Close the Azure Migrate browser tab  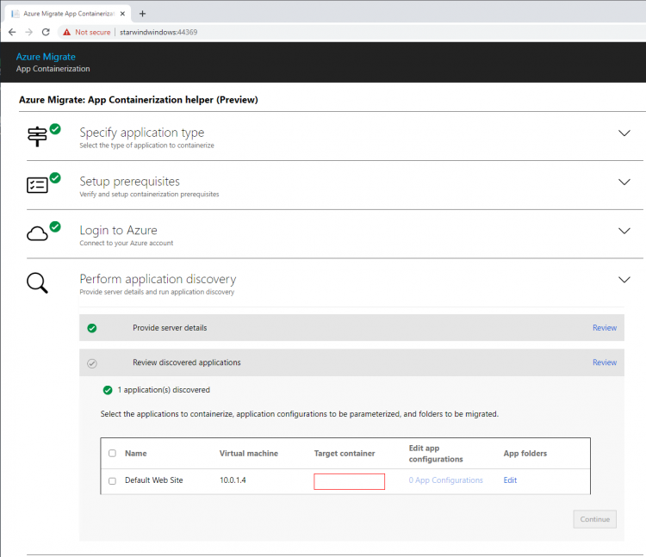coord(123,14)
